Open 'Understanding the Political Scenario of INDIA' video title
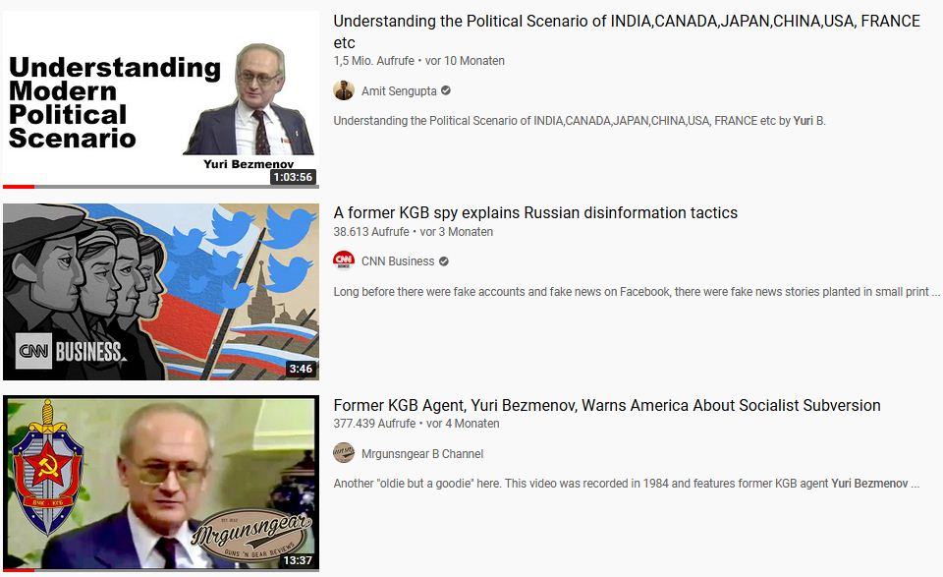This screenshot has width=943, height=577. [627, 31]
